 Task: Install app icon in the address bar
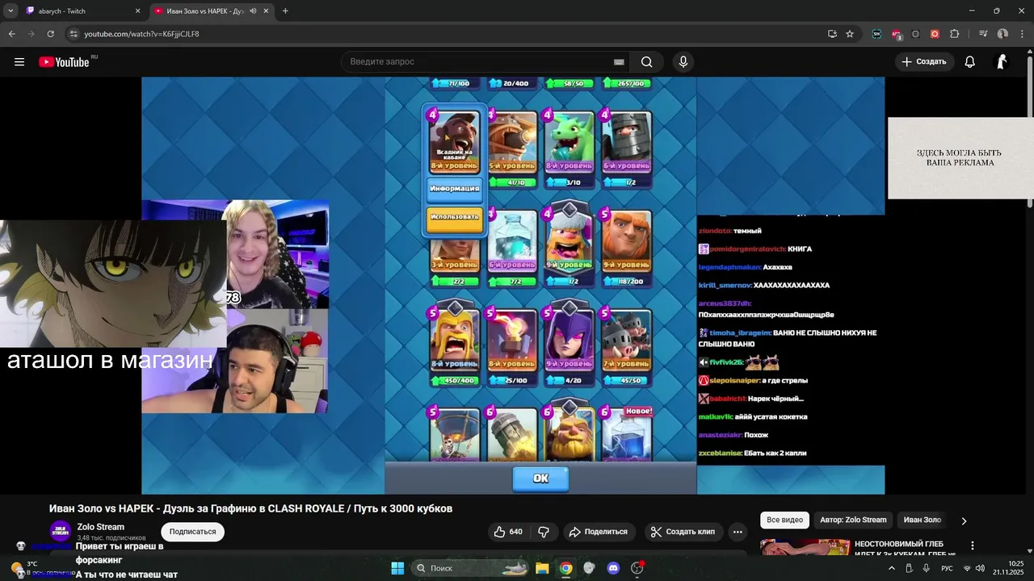(832, 34)
